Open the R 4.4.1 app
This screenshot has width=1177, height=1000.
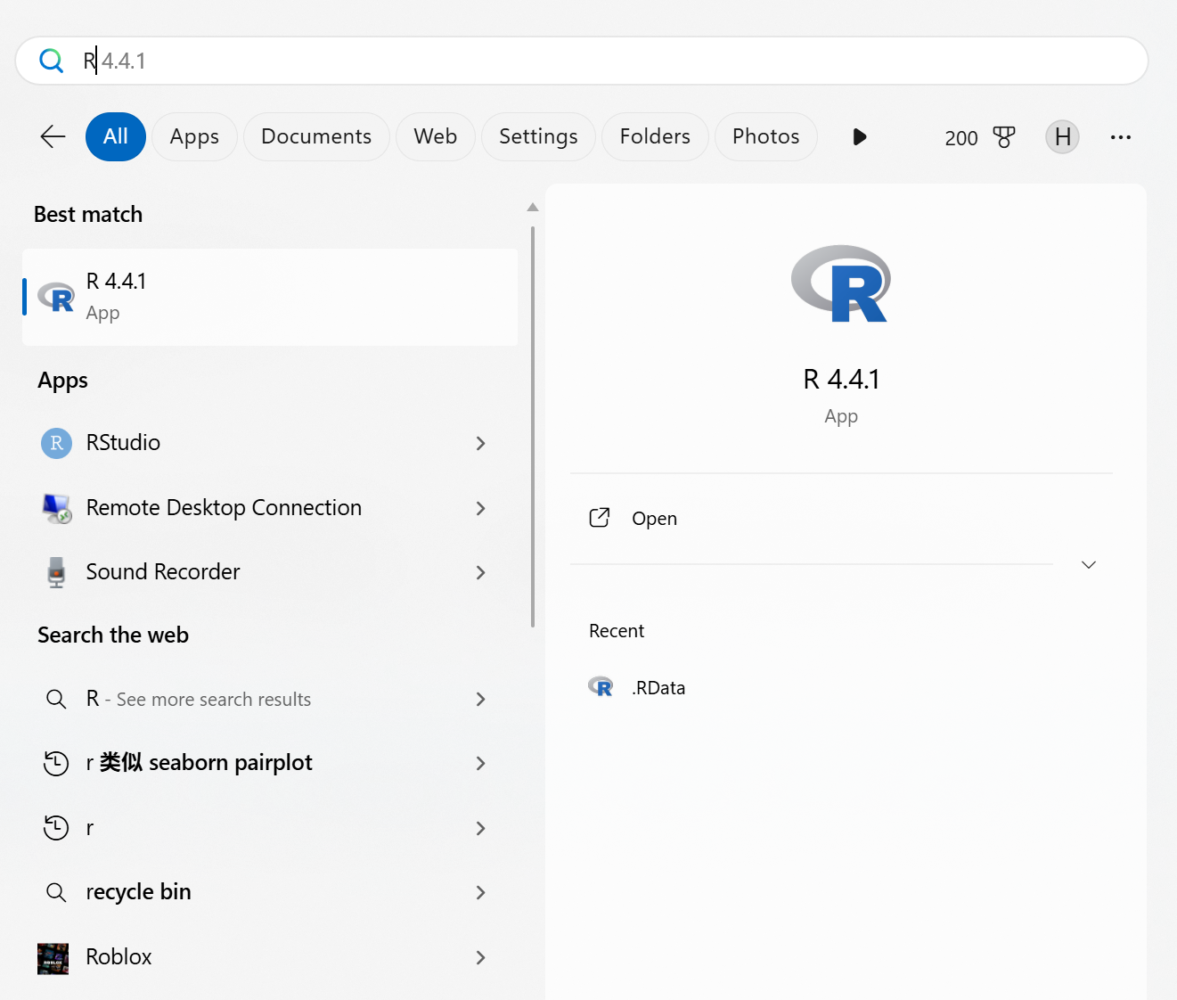pyautogui.click(x=270, y=297)
